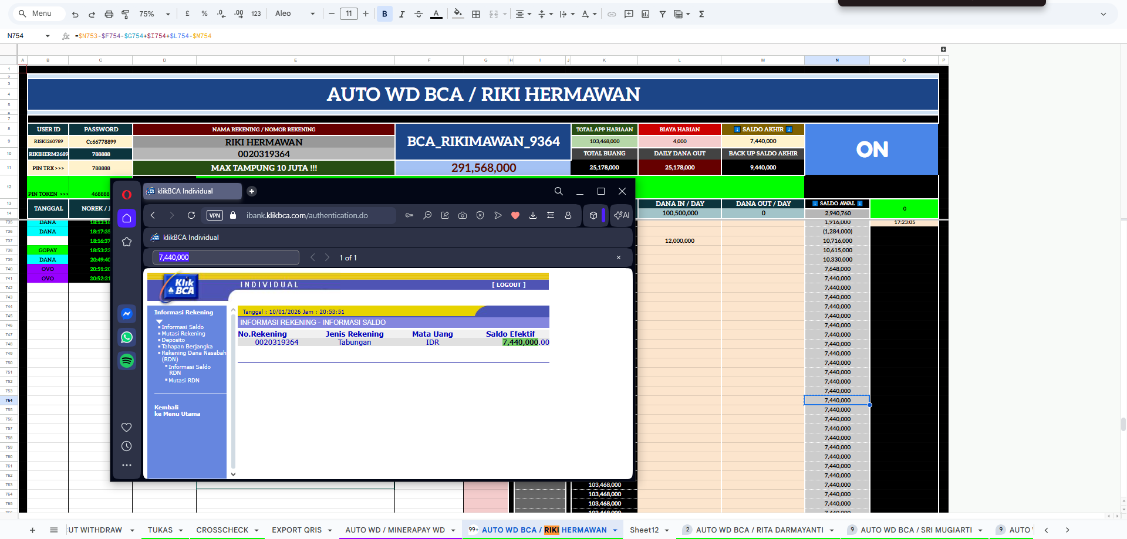The height and width of the screenshot is (539, 1127).
Task: Open Messenger in Opera sidebar
Action: [x=127, y=314]
